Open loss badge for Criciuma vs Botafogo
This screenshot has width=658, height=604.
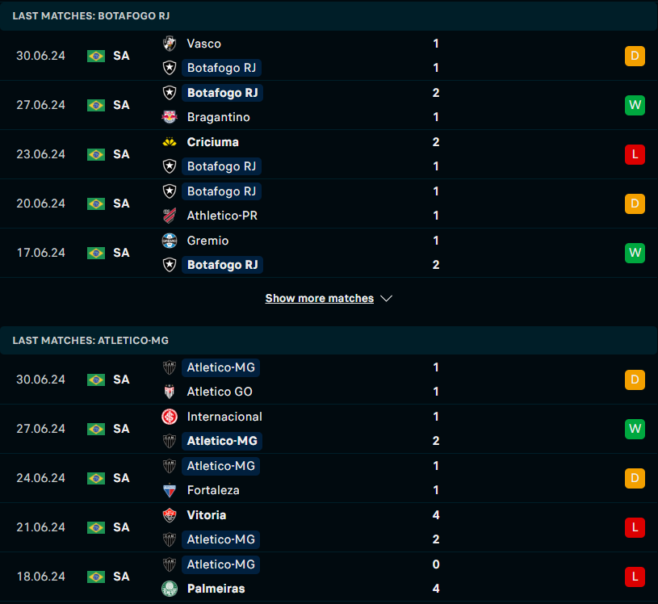click(635, 154)
